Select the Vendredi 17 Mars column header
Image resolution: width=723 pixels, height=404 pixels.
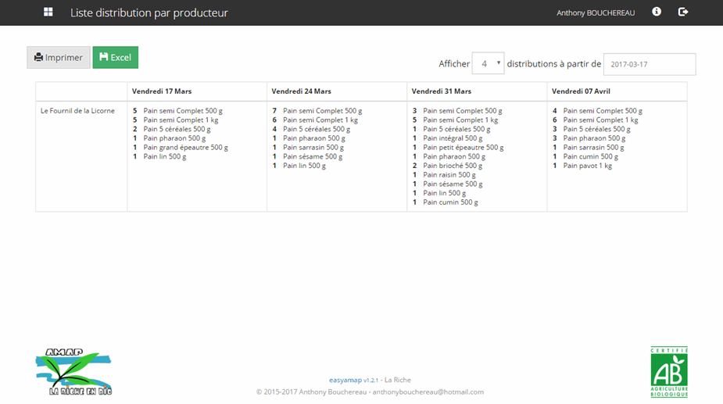coord(162,91)
